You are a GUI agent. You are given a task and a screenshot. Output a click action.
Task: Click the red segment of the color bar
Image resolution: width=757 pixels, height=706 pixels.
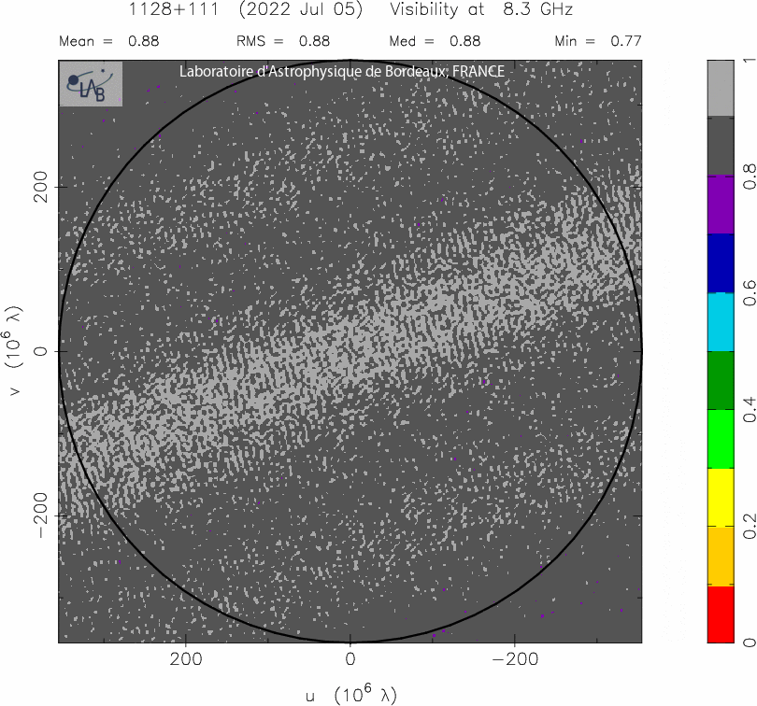pyautogui.click(x=721, y=614)
